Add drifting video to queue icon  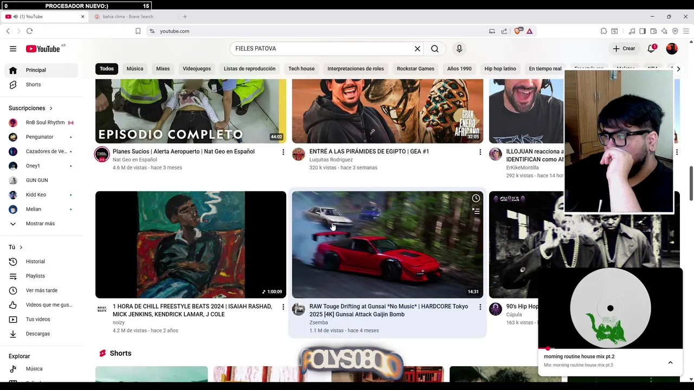(x=475, y=211)
